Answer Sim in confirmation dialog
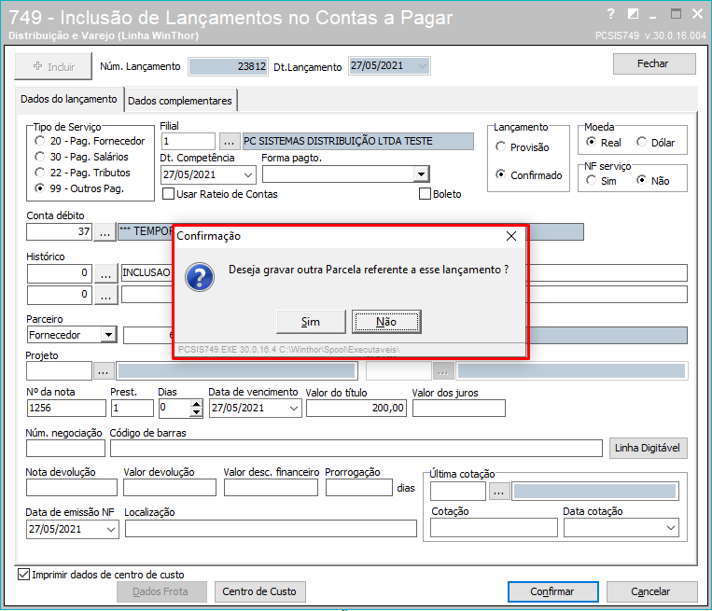This screenshot has width=712, height=611. [x=311, y=322]
